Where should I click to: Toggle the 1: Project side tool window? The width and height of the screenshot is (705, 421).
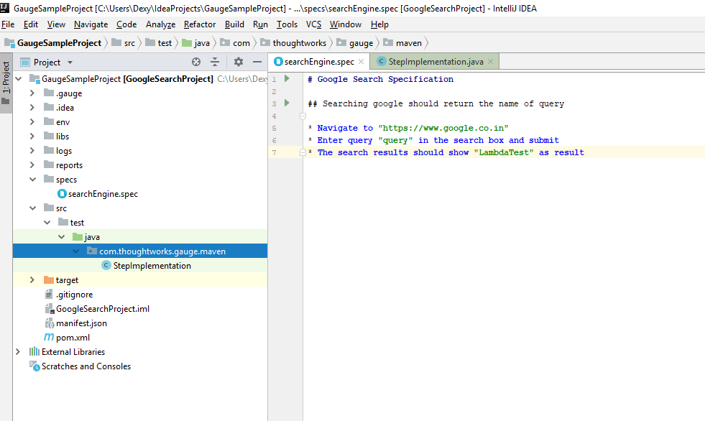pyautogui.click(x=6, y=83)
